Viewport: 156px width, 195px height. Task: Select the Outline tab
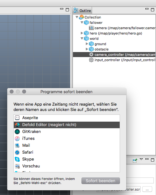[x=82, y=11]
